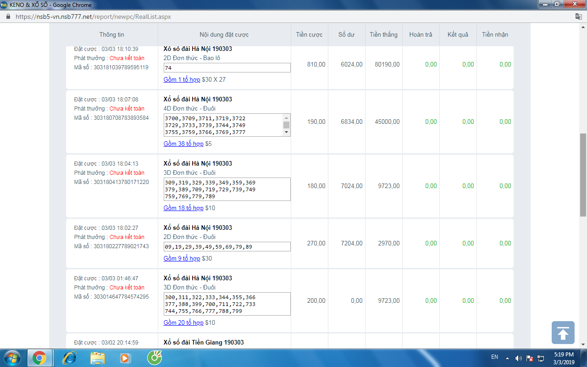Viewport: 587px width, 367px height.
Task: Click the Google Translate icon in address bar
Action: pyautogui.click(x=579, y=17)
